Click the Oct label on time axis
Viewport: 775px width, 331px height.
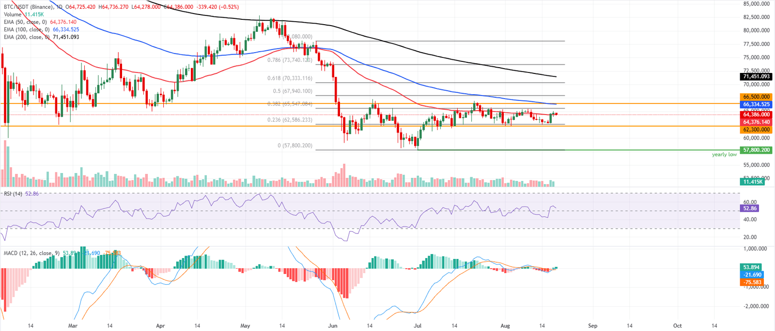[x=678, y=326]
